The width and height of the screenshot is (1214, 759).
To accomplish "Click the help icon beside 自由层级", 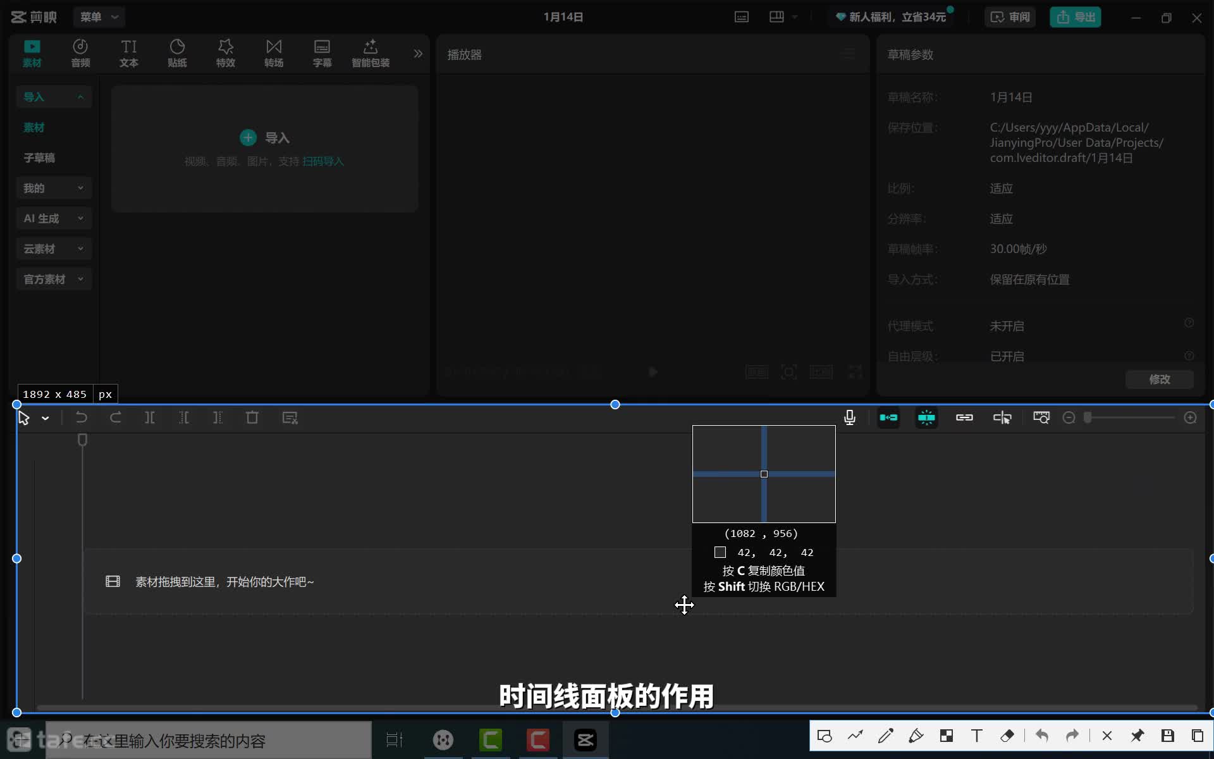I will tap(1189, 355).
